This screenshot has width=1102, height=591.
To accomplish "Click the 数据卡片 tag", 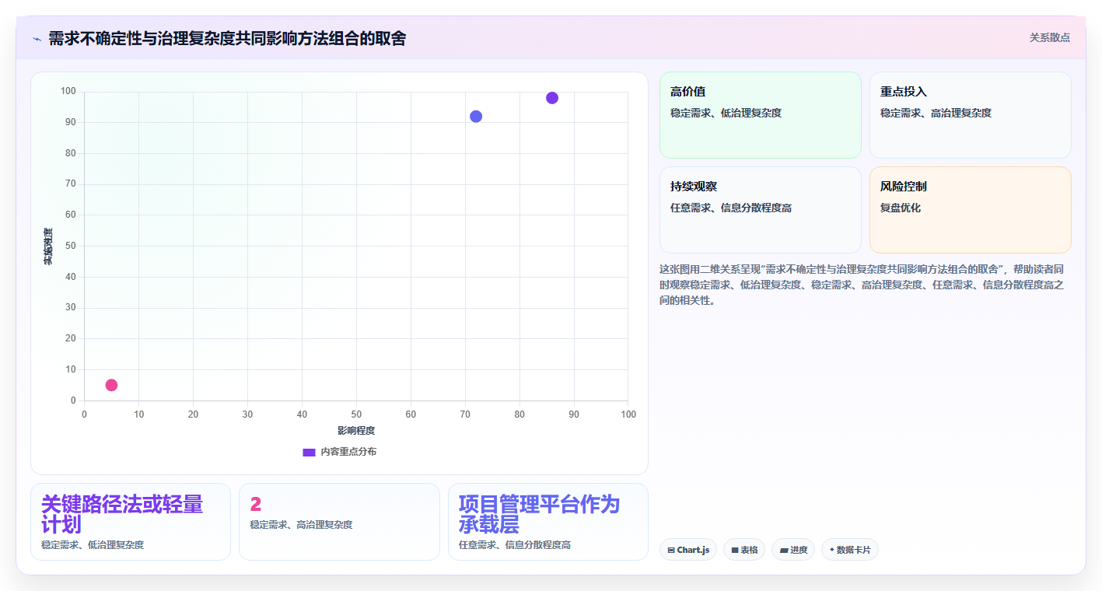I will pyautogui.click(x=849, y=550).
